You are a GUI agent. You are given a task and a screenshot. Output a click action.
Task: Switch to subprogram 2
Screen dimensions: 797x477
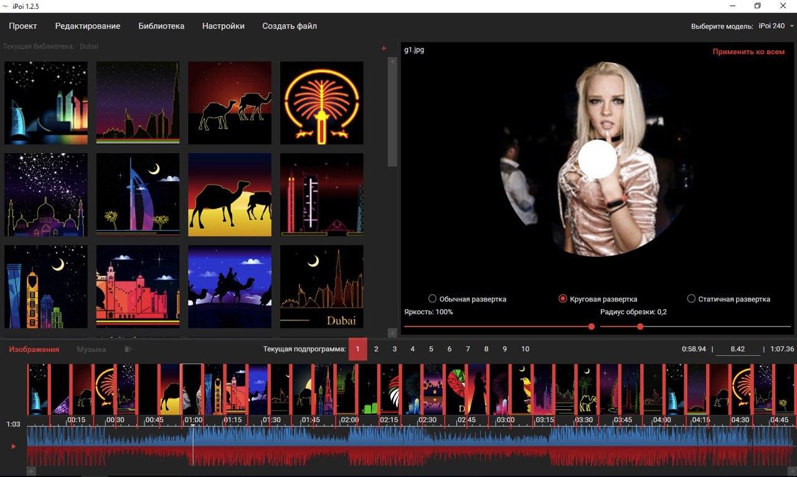[376, 349]
